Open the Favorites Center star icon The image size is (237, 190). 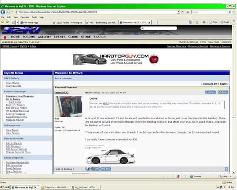(3, 22)
